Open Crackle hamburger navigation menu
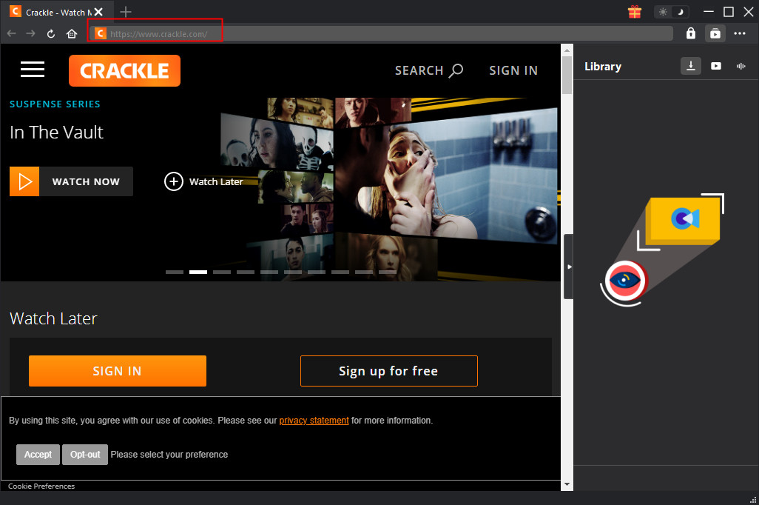Screen dimensions: 759x505 point(33,70)
